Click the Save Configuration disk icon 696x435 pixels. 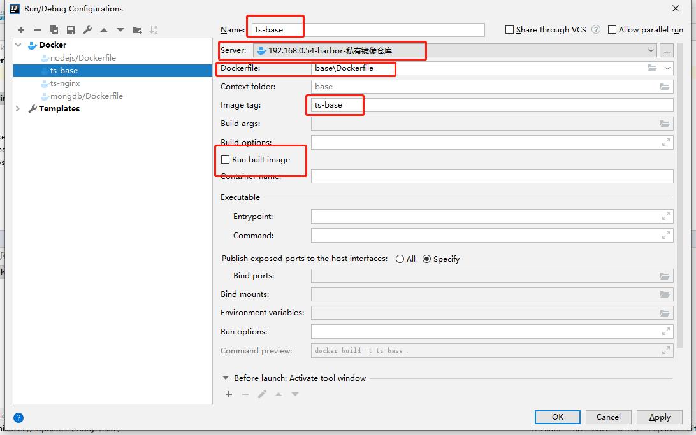tap(71, 30)
